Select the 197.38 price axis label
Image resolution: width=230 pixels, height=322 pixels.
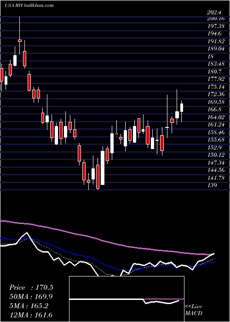[215, 26]
